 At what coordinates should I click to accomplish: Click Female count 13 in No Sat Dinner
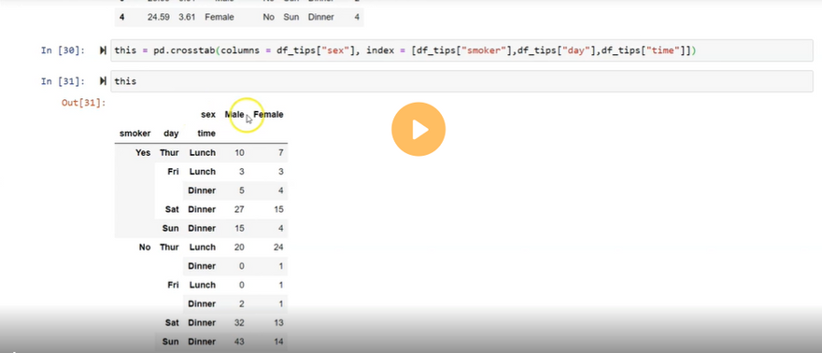pyautogui.click(x=278, y=322)
